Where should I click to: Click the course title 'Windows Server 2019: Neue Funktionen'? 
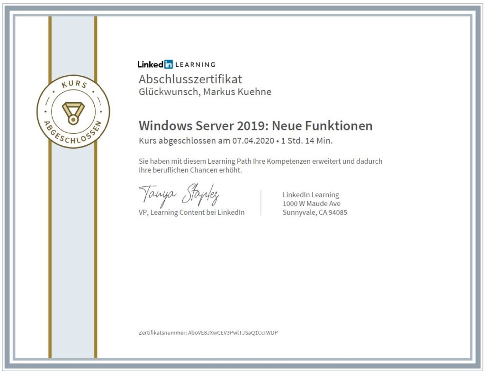point(255,126)
